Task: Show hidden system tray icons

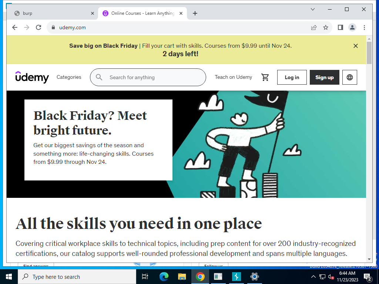Action: (x=313, y=277)
